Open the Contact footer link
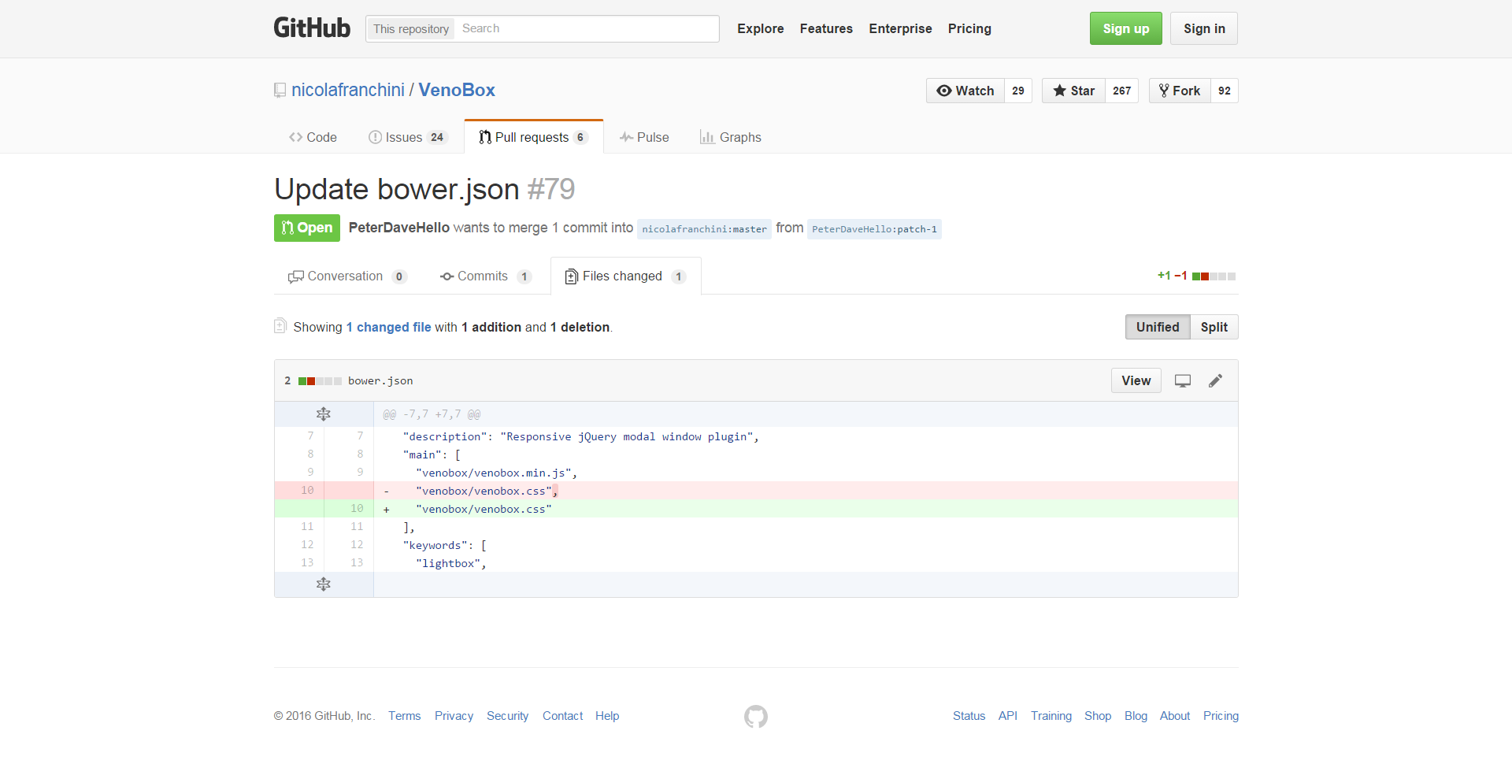The height and width of the screenshot is (764, 1512). (x=563, y=716)
